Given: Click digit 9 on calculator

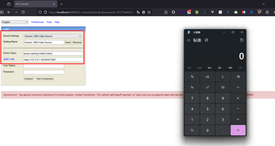Looking at the screenshot, I should tap(223, 98).
